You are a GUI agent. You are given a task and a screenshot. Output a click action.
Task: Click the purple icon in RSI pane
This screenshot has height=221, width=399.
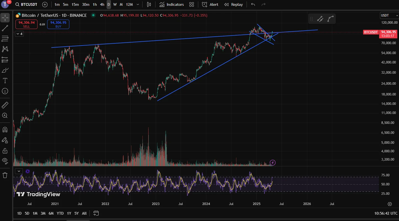[28, 171]
